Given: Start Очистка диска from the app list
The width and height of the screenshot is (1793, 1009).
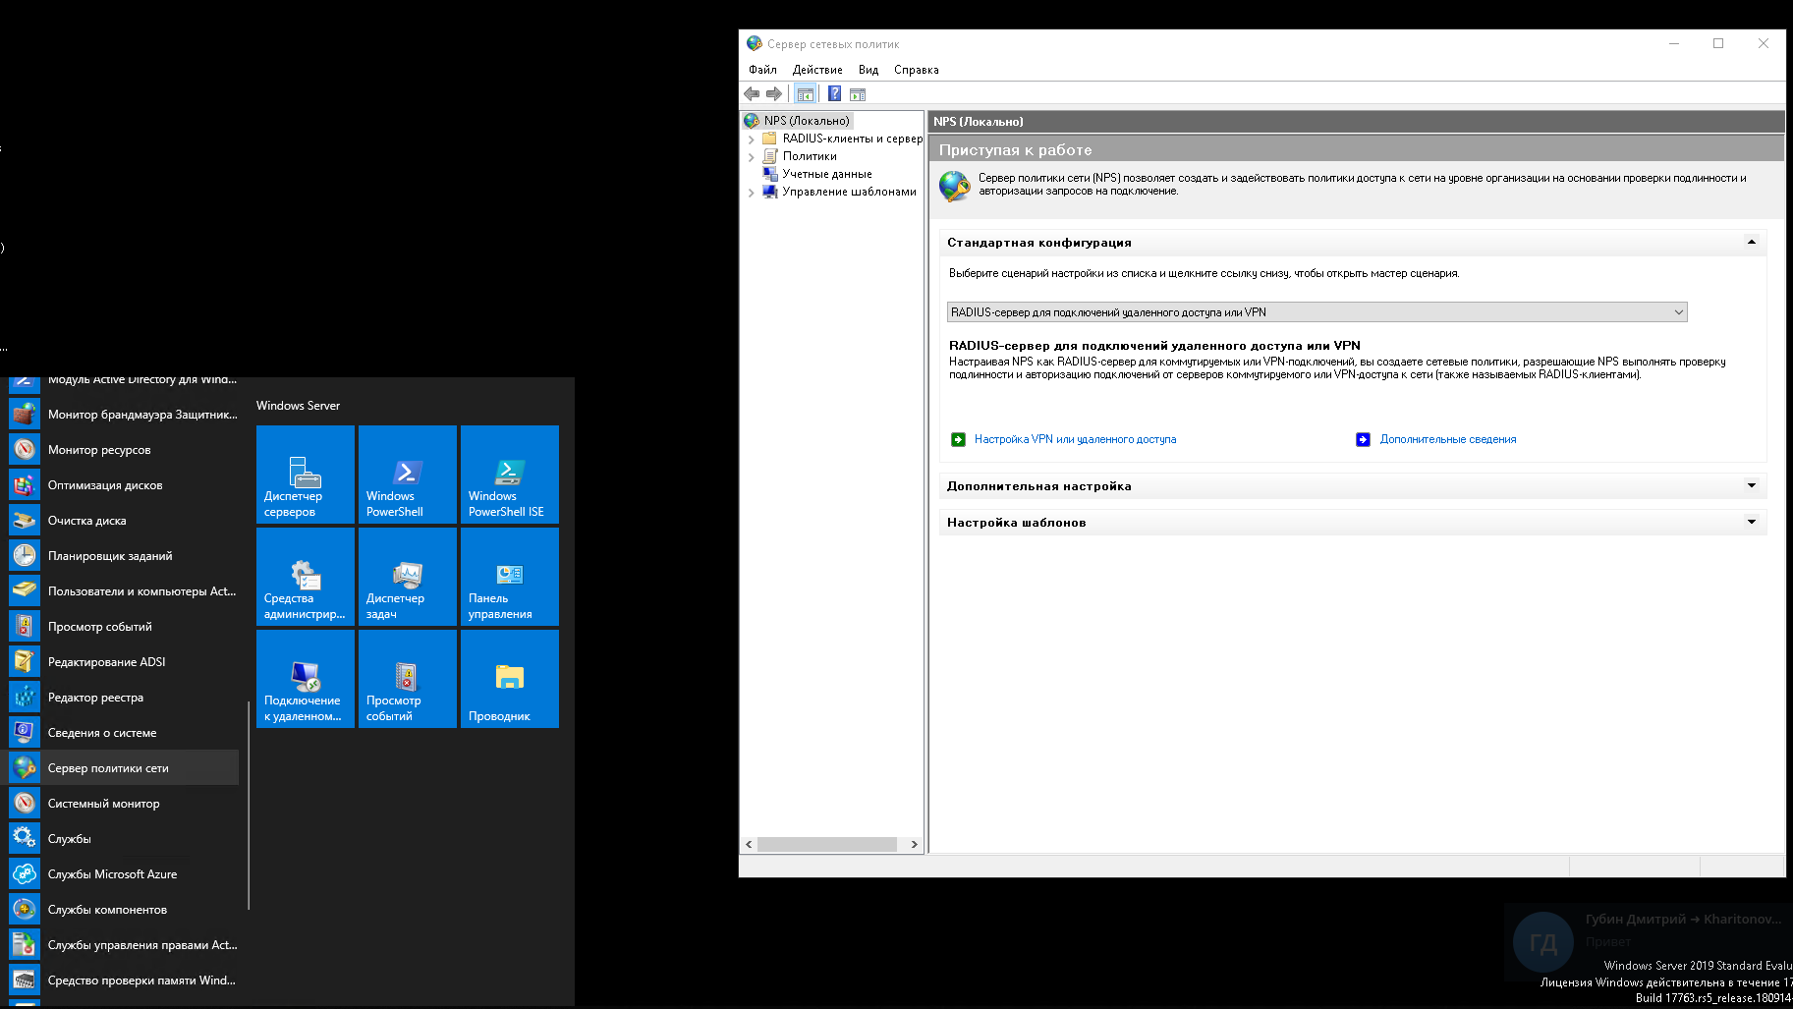Looking at the screenshot, I should [123, 521].
